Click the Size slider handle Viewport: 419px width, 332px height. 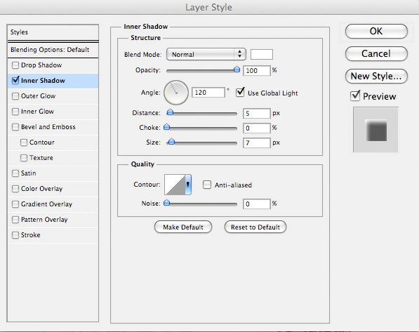pos(171,142)
